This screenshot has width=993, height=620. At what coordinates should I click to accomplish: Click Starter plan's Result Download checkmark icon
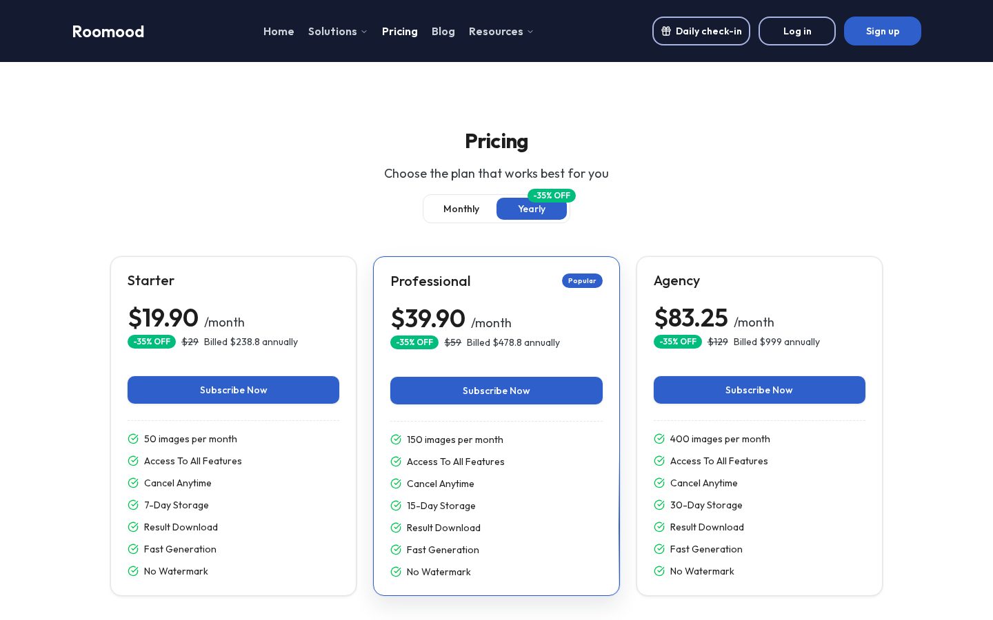coord(133,527)
